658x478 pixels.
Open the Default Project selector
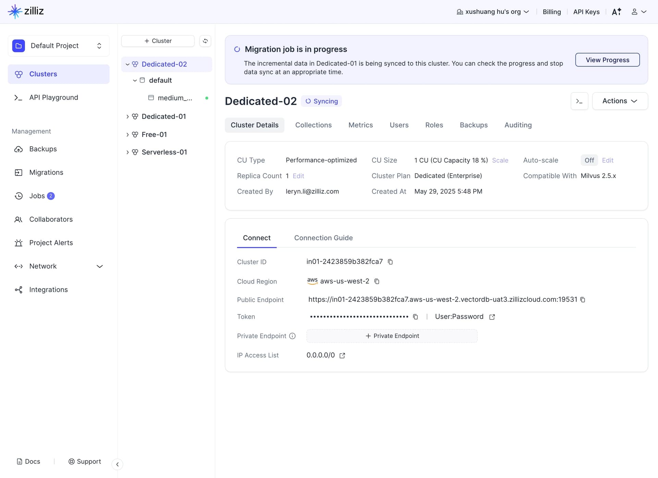59,46
